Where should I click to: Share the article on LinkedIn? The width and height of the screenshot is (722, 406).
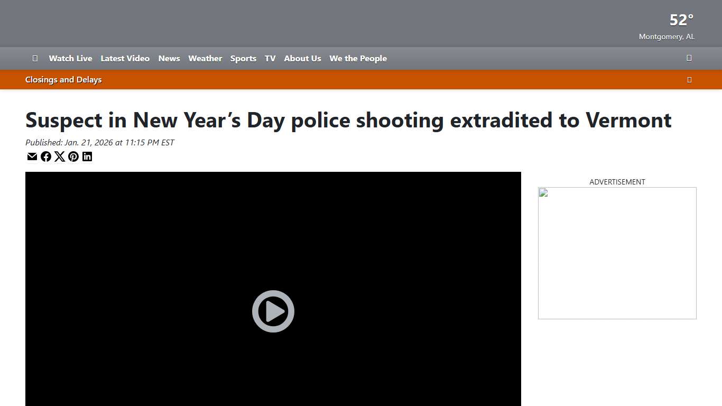point(87,156)
